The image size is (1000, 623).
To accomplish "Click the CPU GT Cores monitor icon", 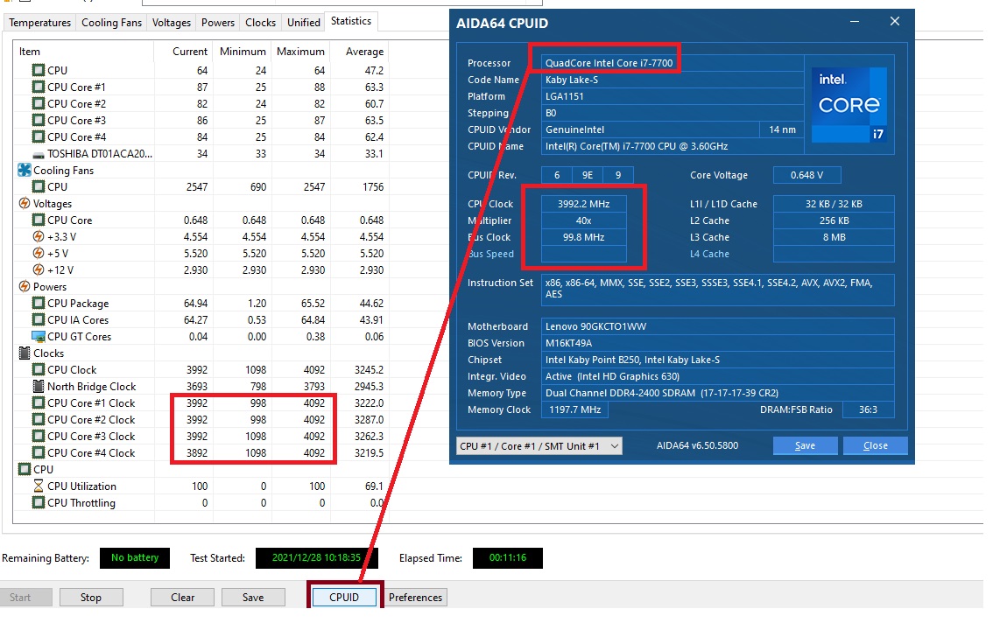I will click(x=39, y=337).
